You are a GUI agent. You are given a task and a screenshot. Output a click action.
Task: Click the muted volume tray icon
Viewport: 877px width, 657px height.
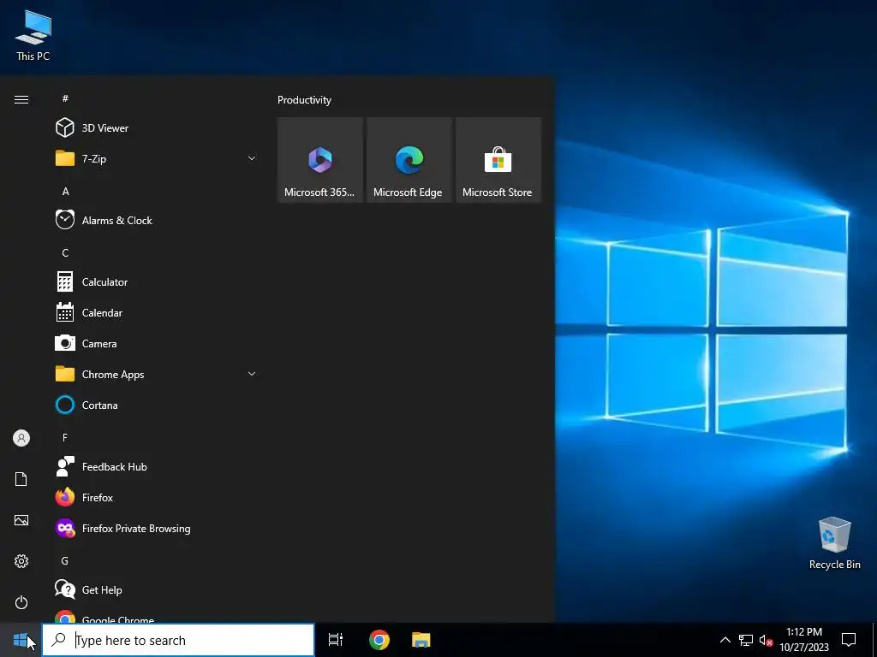pyautogui.click(x=766, y=640)
